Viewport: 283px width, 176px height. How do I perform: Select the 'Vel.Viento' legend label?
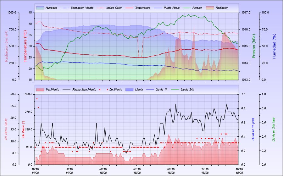tap(53, 90)
